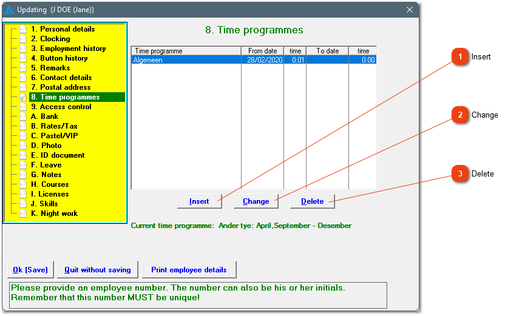Click page icon beside H. Courses
This screenshot has height=316, width=508.
coord(23,184)
